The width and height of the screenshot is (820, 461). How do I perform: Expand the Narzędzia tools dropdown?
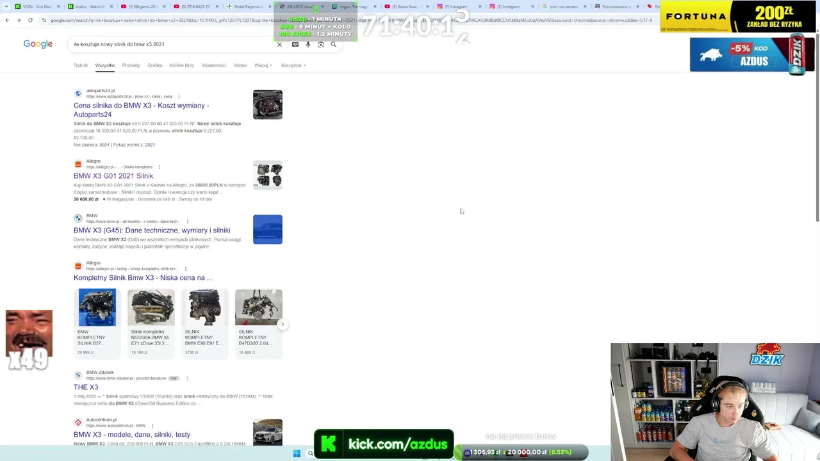[293, 65]
